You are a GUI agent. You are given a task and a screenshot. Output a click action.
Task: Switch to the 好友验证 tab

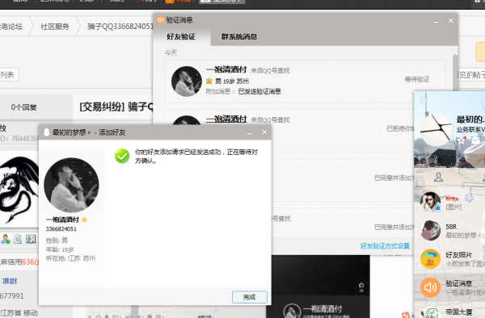tap(181, 37)
